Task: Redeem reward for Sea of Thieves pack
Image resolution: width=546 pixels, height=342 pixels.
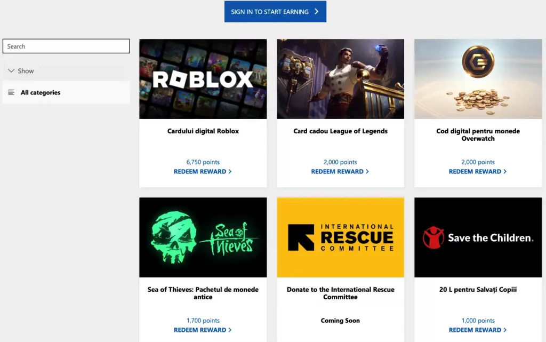Action: (203, 330)
